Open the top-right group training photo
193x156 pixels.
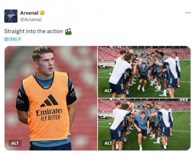(144, 71)
